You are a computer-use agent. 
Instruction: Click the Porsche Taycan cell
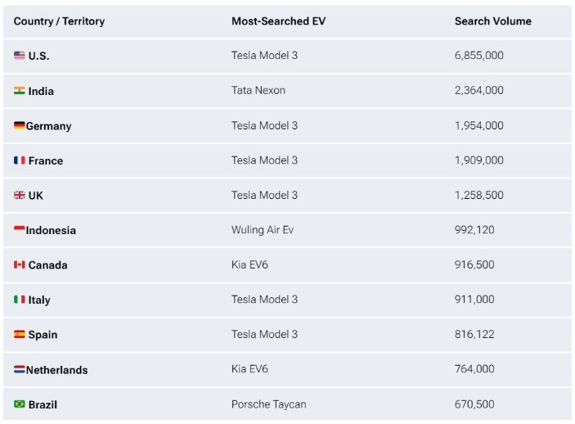click(x=268, y=404)
